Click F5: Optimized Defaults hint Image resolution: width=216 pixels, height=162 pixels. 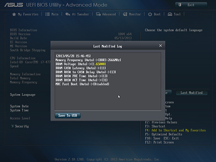(163, 134)
